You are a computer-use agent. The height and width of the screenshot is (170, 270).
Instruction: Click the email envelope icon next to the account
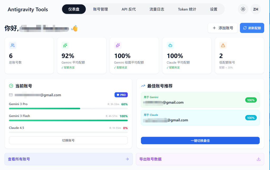click(x=11, y=95)
